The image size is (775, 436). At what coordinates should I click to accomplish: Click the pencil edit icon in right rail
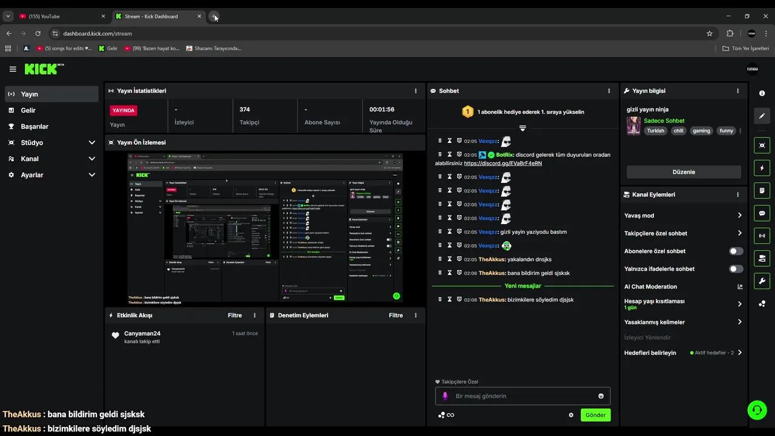pyautogui.click(x=762, y=116)
